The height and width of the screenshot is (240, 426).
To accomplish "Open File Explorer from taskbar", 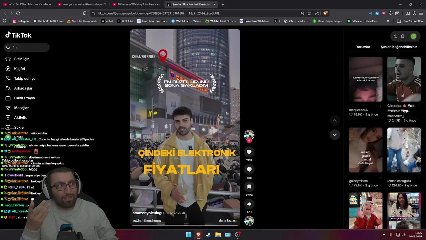I will 218,235.
